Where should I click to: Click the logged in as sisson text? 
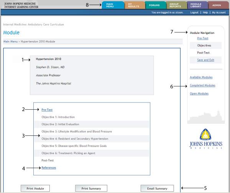click(x=168, y=13)
